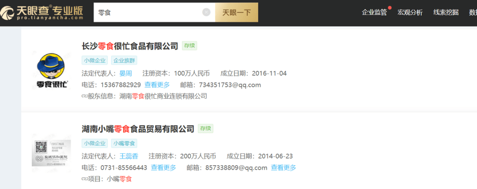Open the 零食很忙 company logo thumbnail

pos(51,71)
